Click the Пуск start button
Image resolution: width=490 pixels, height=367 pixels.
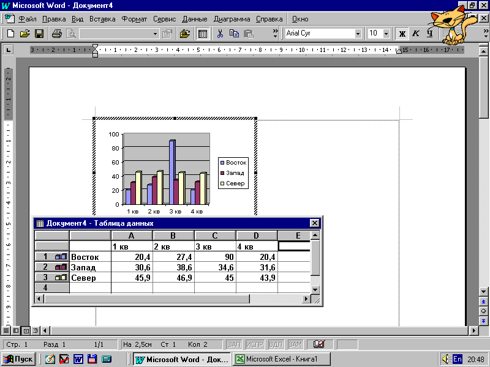(18, 359)
